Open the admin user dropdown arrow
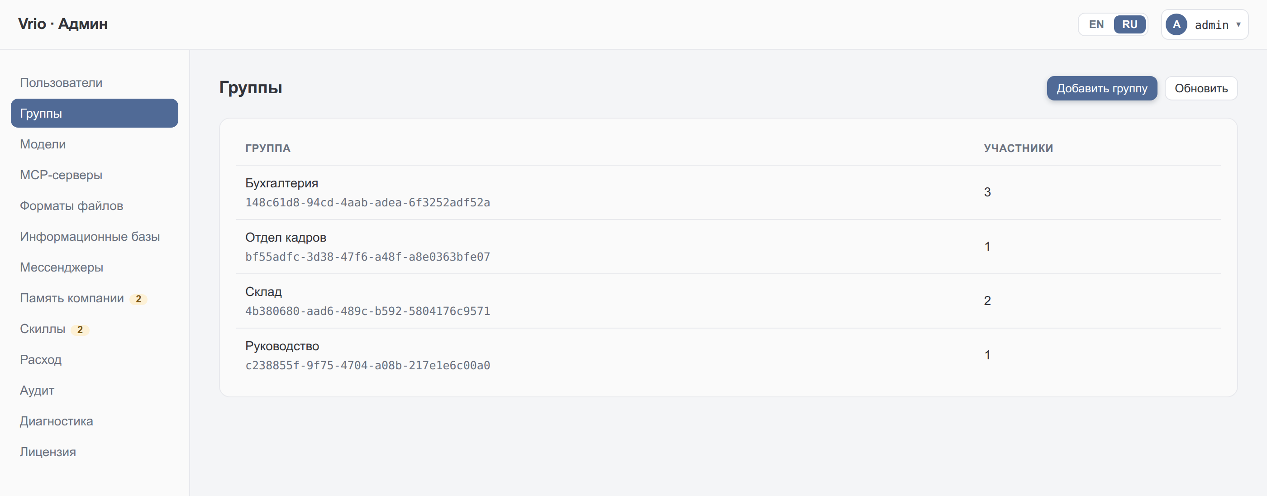Viewport: 1267px width, 496px height. coord(1238,24)
